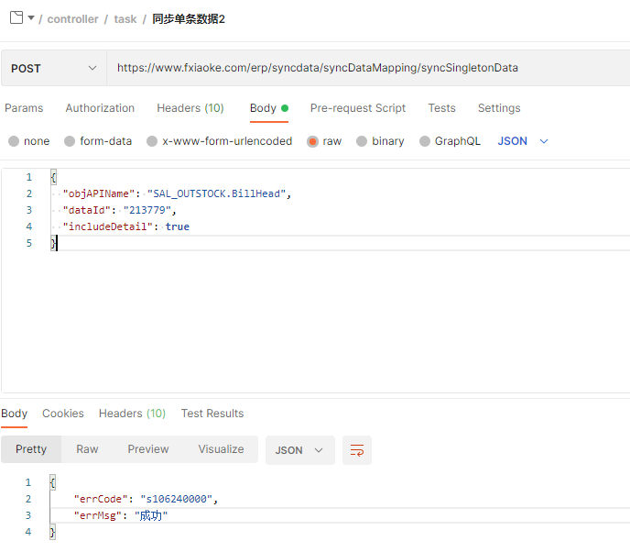Viewport: 630px width, 552px height.
Task: Open the Authorization tab
Action: coord(100,108)
